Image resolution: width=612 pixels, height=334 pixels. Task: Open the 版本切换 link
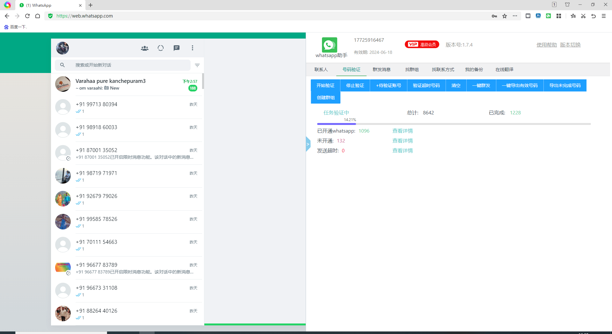[x=570, y=45]
